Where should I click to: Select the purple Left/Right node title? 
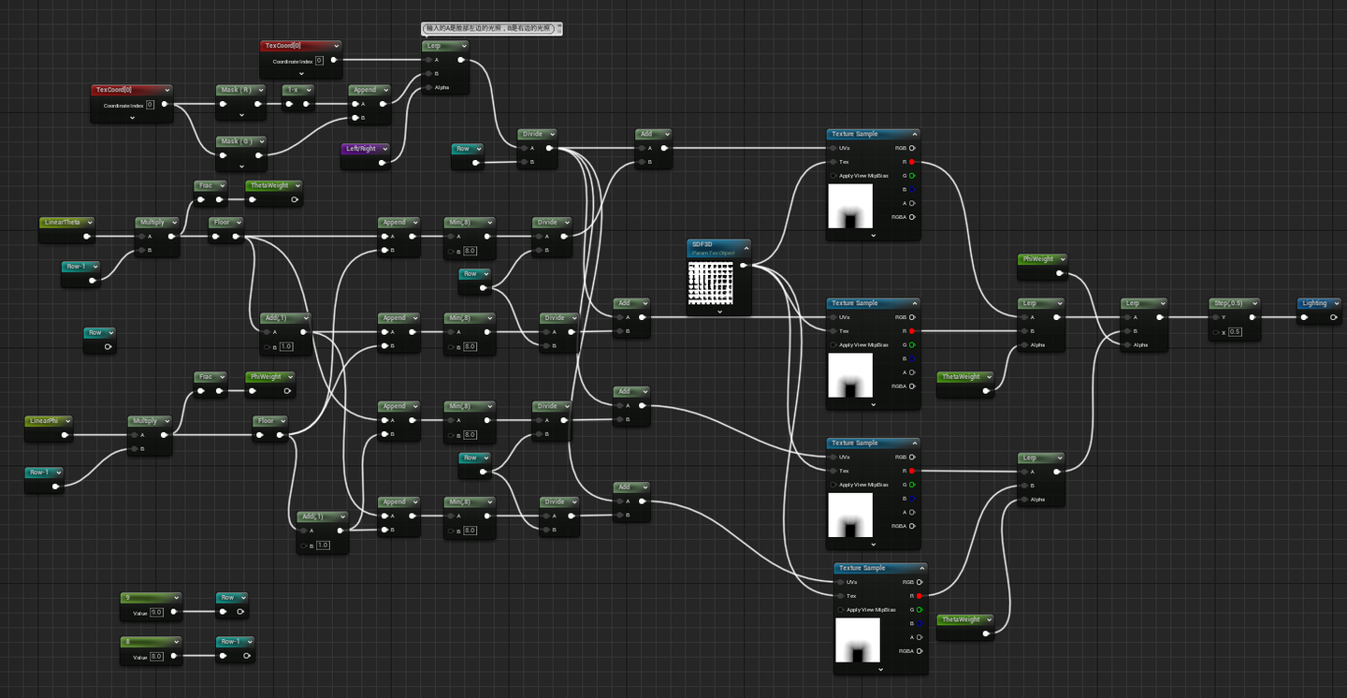click(x=361, y=149)
